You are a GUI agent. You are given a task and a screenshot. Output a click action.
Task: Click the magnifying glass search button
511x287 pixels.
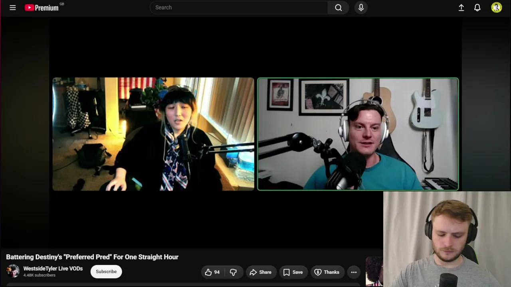pos(338,8)
